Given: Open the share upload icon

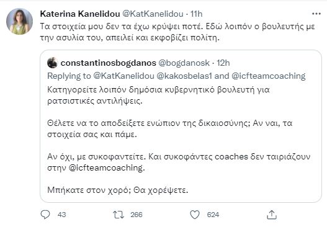Looking at the screenshot, I should [x=272, y=215].
